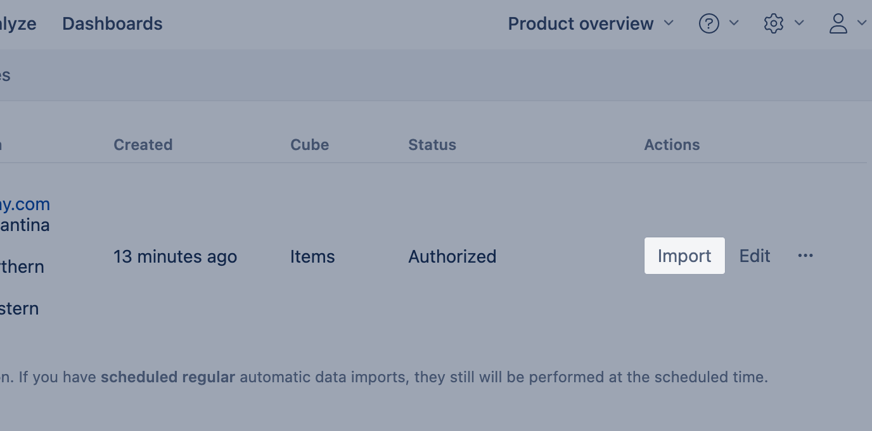
Task: Click the help question mark icon
Action: tap(708, 24)
